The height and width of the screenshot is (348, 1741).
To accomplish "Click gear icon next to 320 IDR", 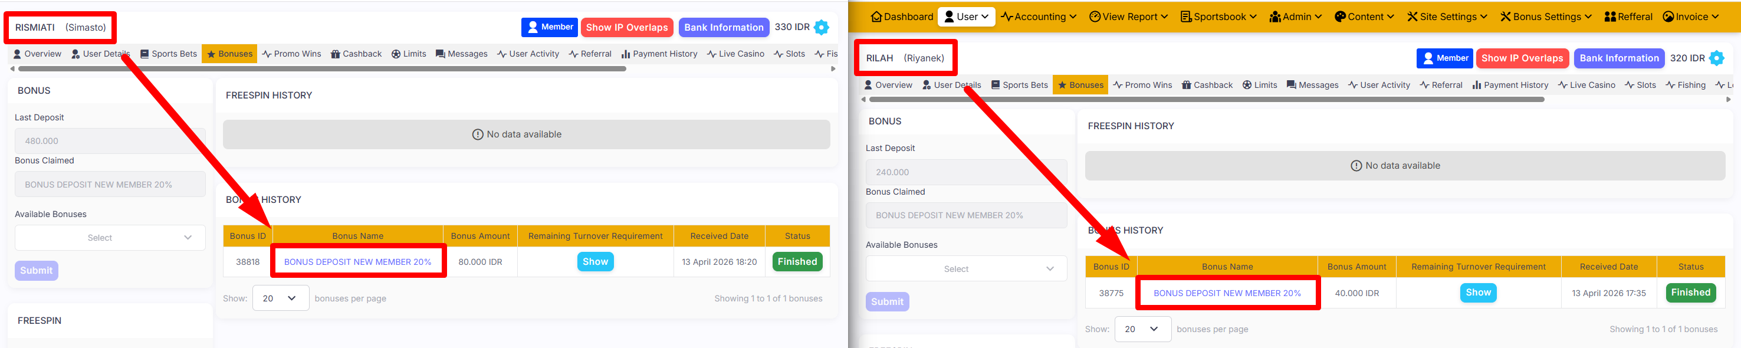I will (1716, 58).
